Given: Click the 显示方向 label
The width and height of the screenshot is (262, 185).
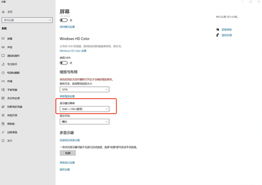Looking at the screenshot, I should coord(65,116).
